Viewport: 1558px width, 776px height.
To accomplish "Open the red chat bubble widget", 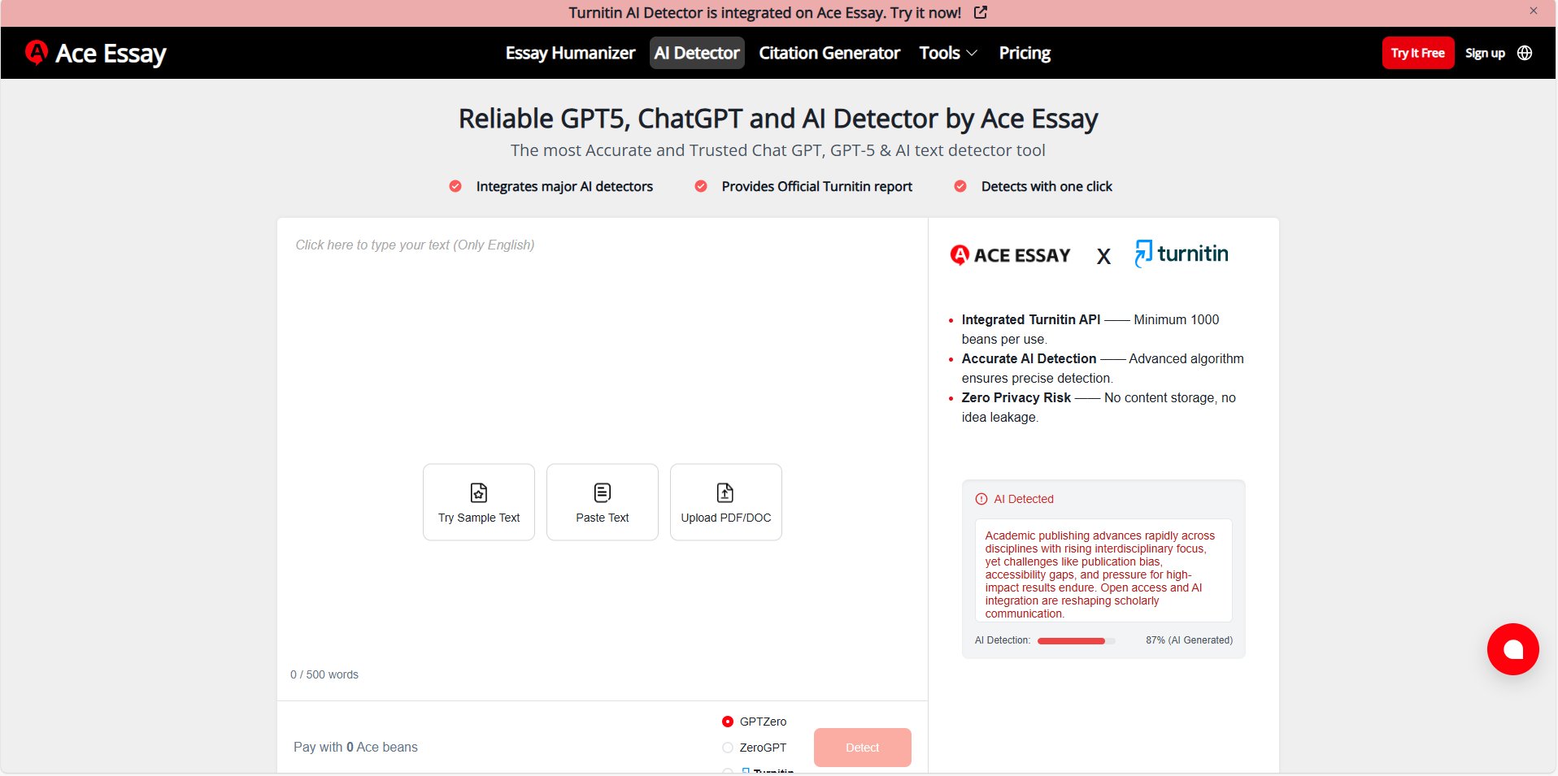I will tap(1512, 649).
